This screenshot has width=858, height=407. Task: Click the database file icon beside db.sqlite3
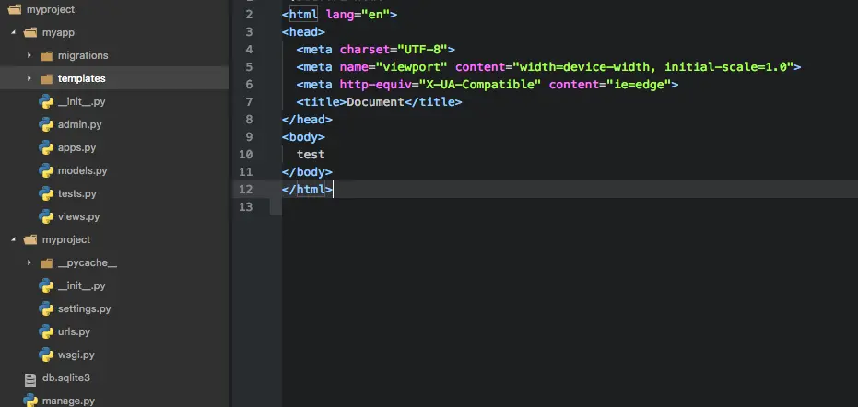coord(30,378)
